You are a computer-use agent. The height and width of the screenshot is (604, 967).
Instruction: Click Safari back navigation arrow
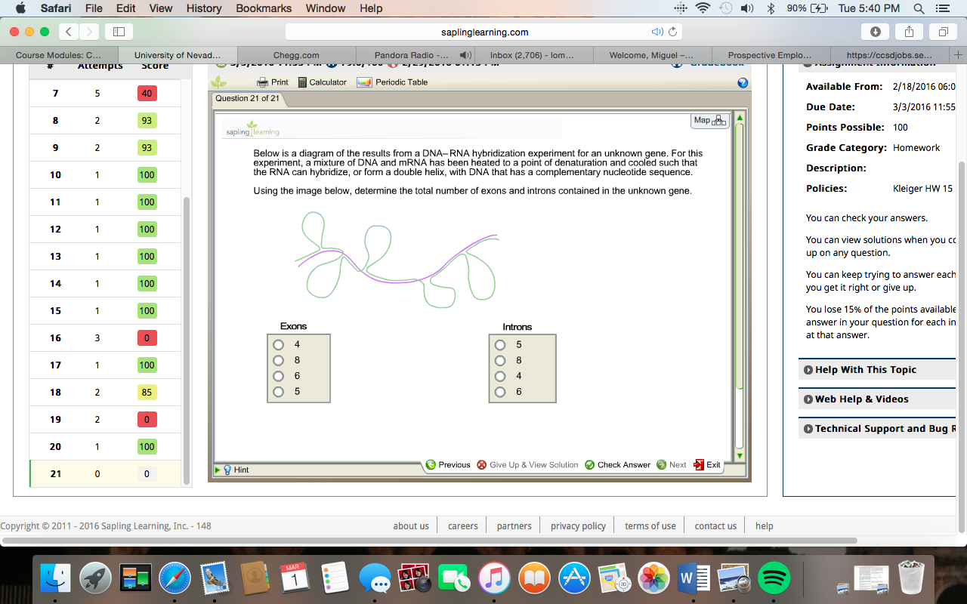point(69,32)
